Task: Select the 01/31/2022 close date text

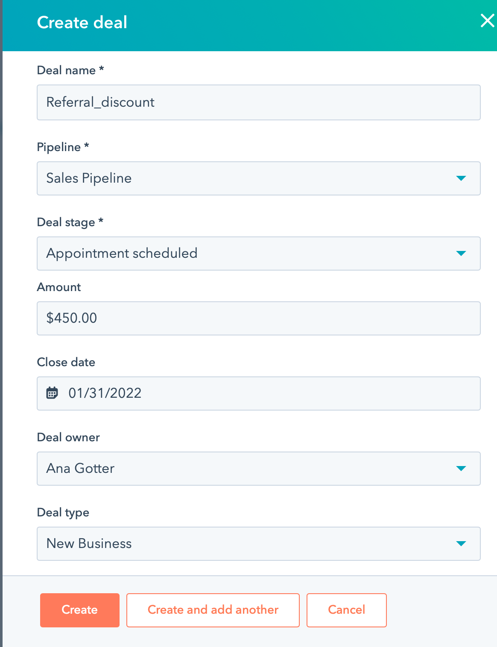Action: 105,393
